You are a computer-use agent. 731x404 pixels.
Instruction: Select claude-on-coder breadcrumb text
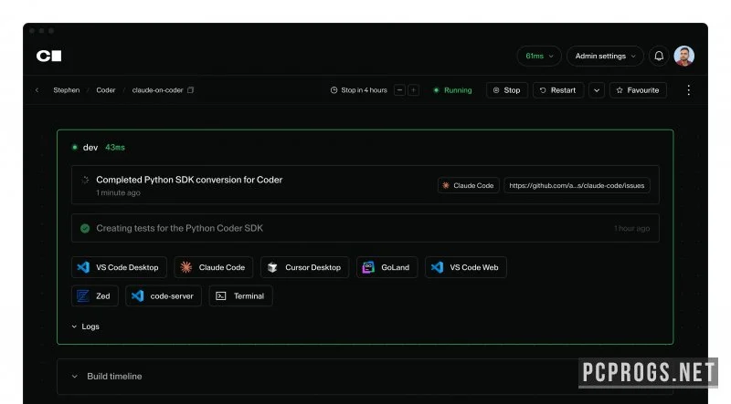pos(157,90)
